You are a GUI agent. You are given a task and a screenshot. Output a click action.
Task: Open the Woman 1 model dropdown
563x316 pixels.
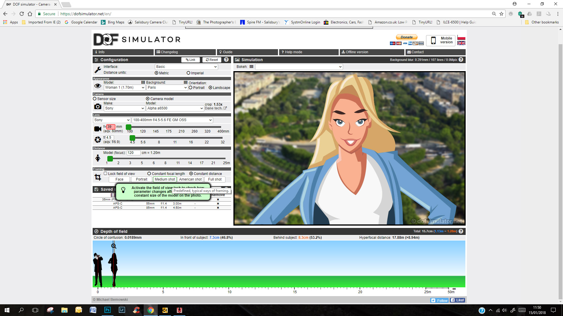pos(125,87)
